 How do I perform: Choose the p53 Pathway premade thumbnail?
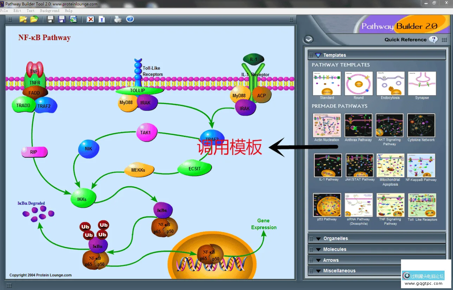[x=327, y=205]
